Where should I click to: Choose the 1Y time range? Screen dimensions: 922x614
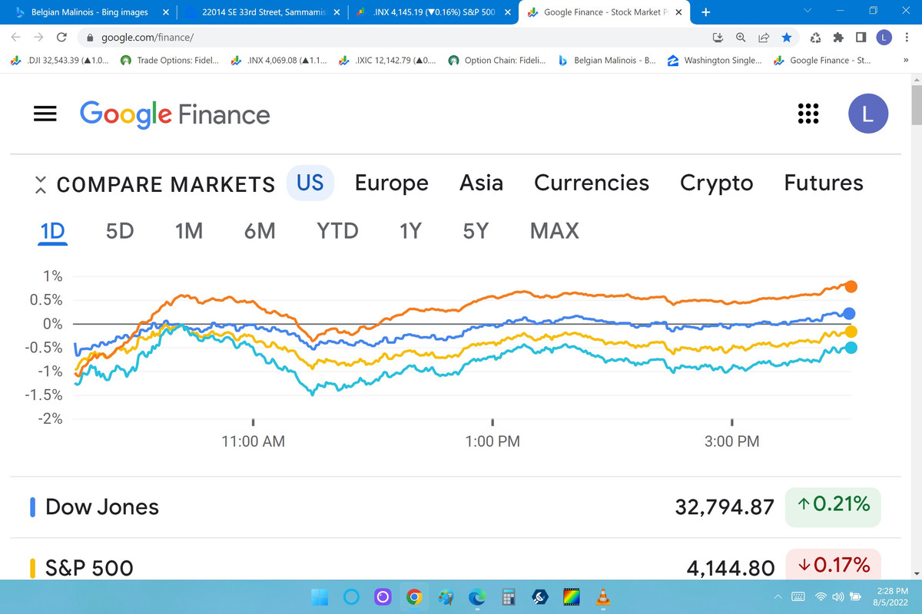pyautogui.click(x=410, y=230)
